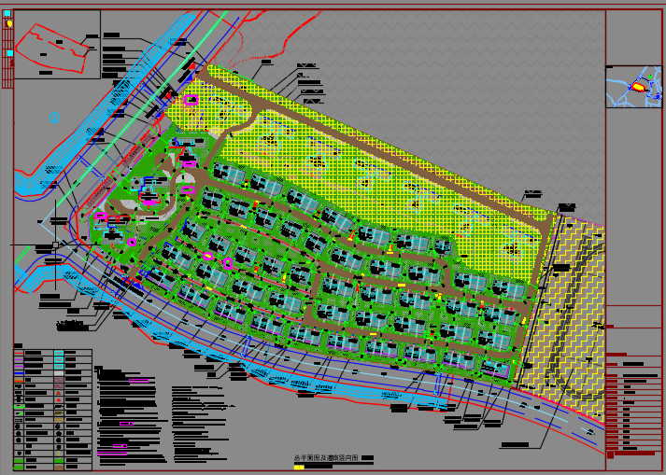Screen dimensions: 666x475
Task: Click the cyan north arrow compass symbol
Action: point(55,118)
